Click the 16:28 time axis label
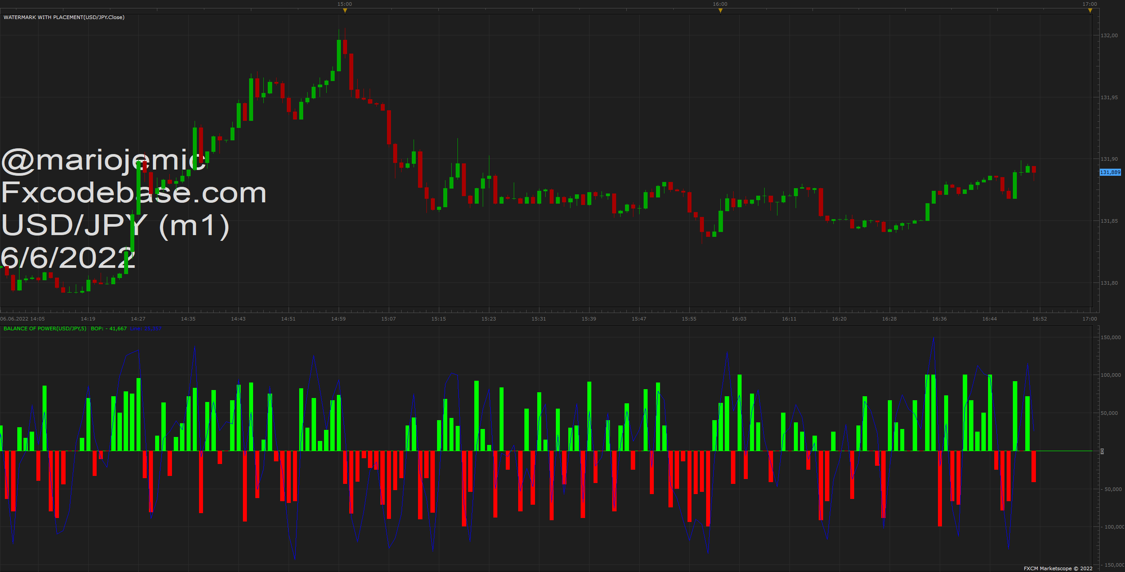 pos(889,319)
